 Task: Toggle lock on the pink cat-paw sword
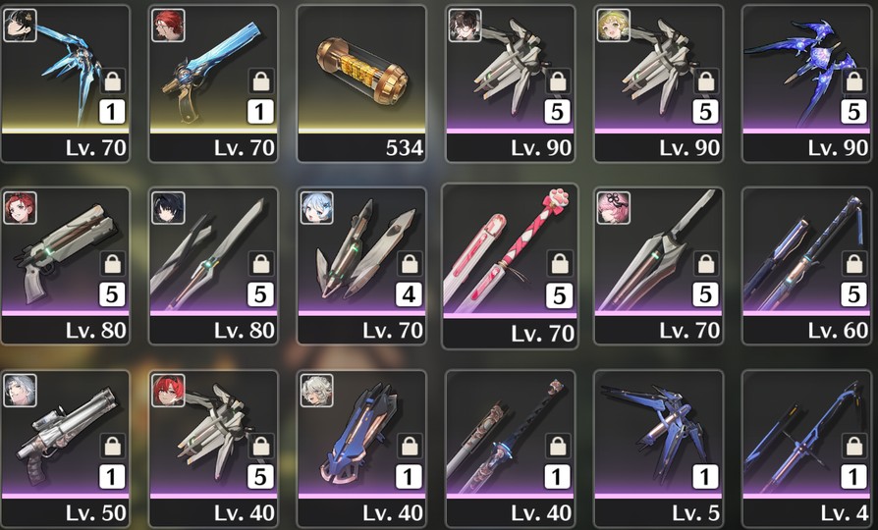click(560, 264)
